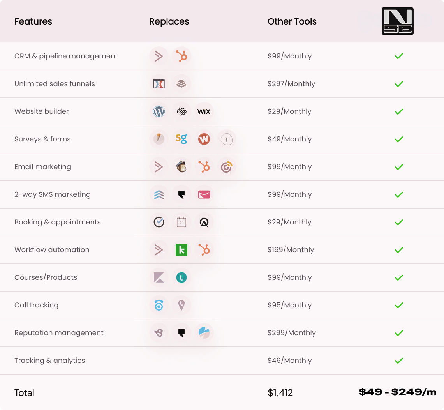
Task: Click the HubSpot icon in CRM row
Action: pyautogui.click(x=181, y=56)
